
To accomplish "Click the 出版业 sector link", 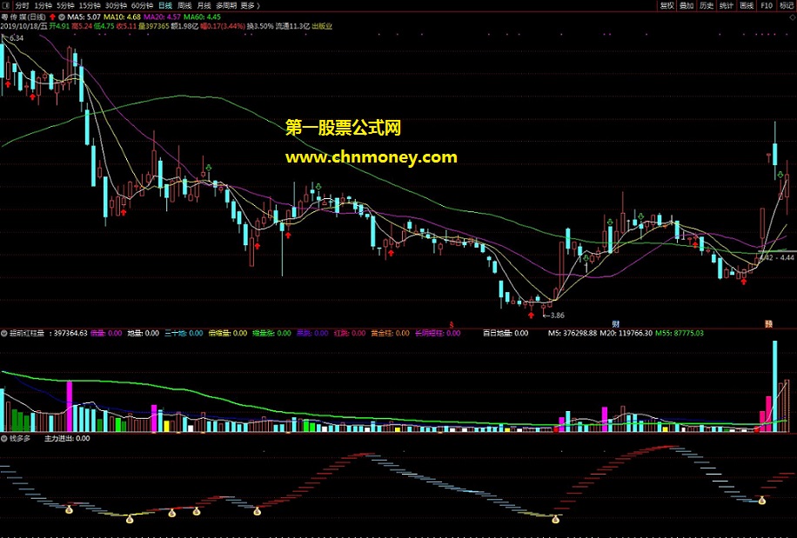I will coord(322,26).
